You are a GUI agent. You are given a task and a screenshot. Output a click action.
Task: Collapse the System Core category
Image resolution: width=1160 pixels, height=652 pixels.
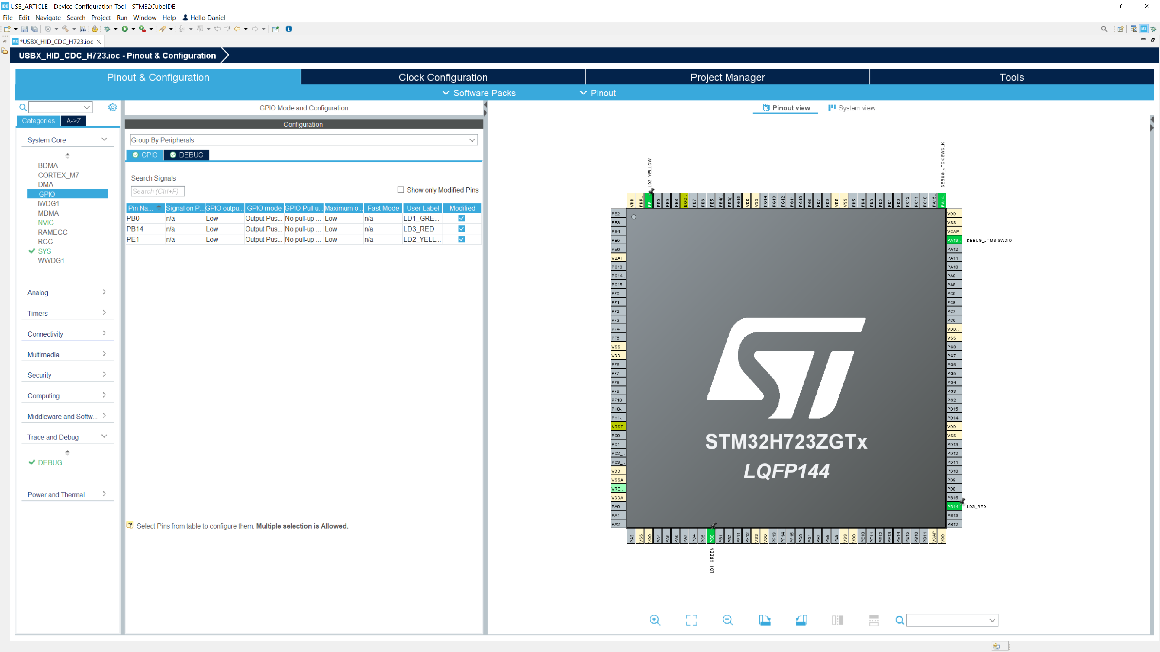pos(104,139)
